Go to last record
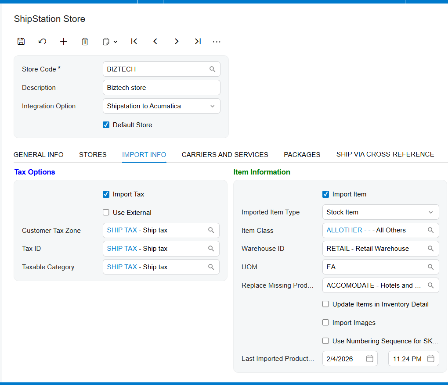Image resolution: width=448 pixels, height=385 pixels. click(198, 41)
